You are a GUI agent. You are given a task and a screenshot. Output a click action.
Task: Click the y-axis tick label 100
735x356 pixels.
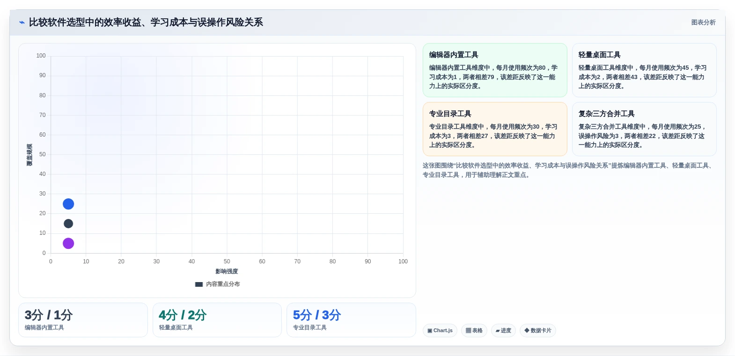pos(41,56)
